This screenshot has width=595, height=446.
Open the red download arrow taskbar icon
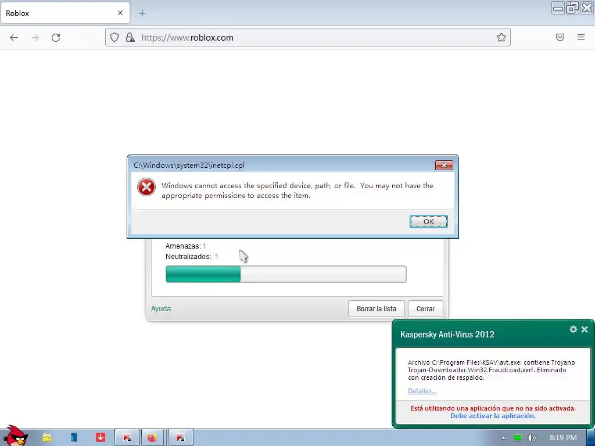tap(100, 437)
